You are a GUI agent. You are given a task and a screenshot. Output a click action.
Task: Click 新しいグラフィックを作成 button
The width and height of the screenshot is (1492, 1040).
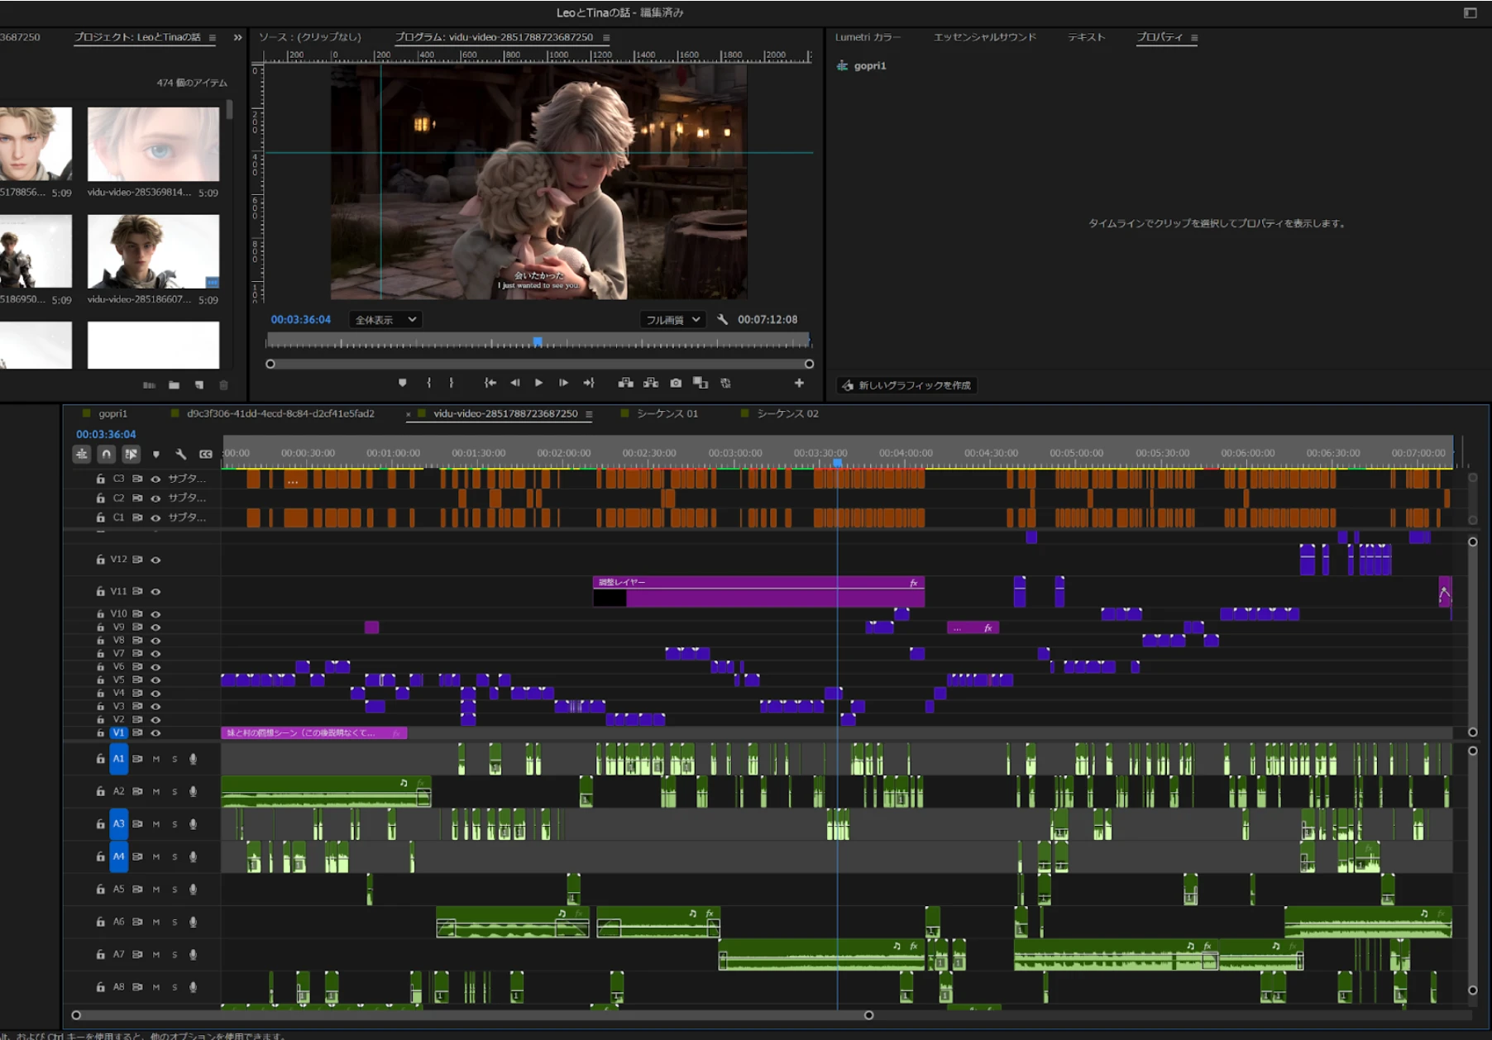click(906, 385)
